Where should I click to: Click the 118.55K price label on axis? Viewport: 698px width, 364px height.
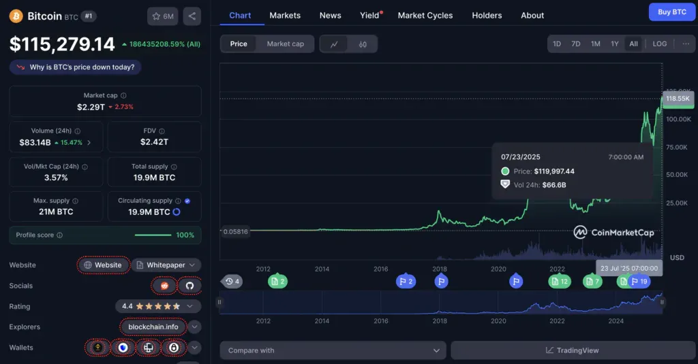[678, 99]
